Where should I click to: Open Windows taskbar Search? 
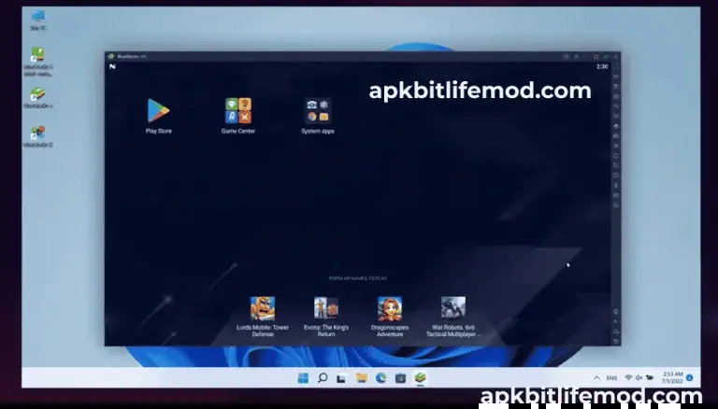tap(323, 378)
